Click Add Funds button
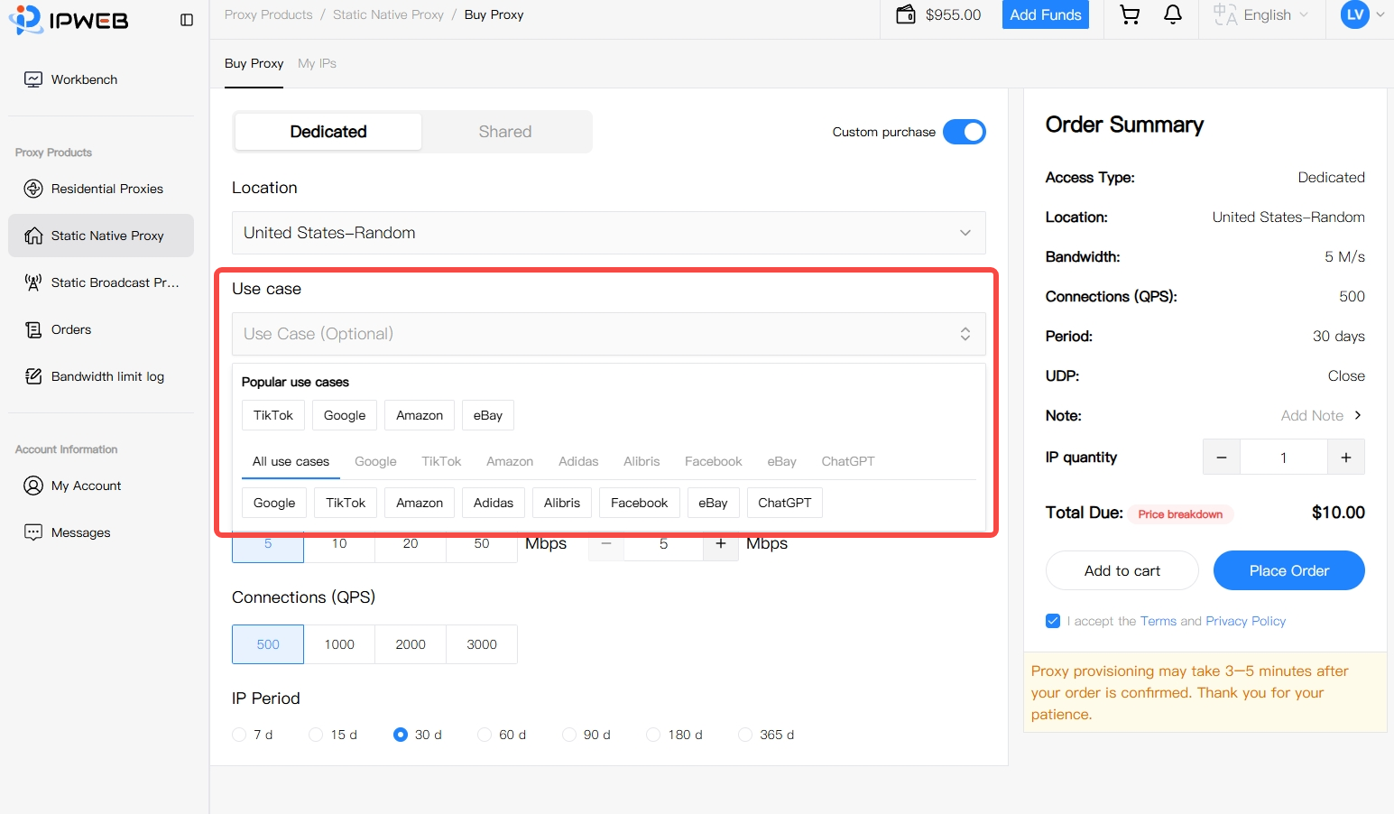 pyautogui.click(x=1046, y=14)
